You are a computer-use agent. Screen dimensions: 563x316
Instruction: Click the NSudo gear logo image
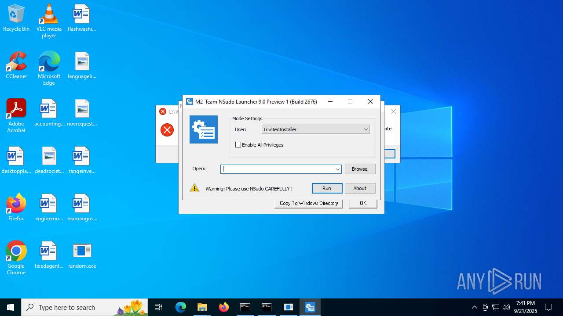204,129
